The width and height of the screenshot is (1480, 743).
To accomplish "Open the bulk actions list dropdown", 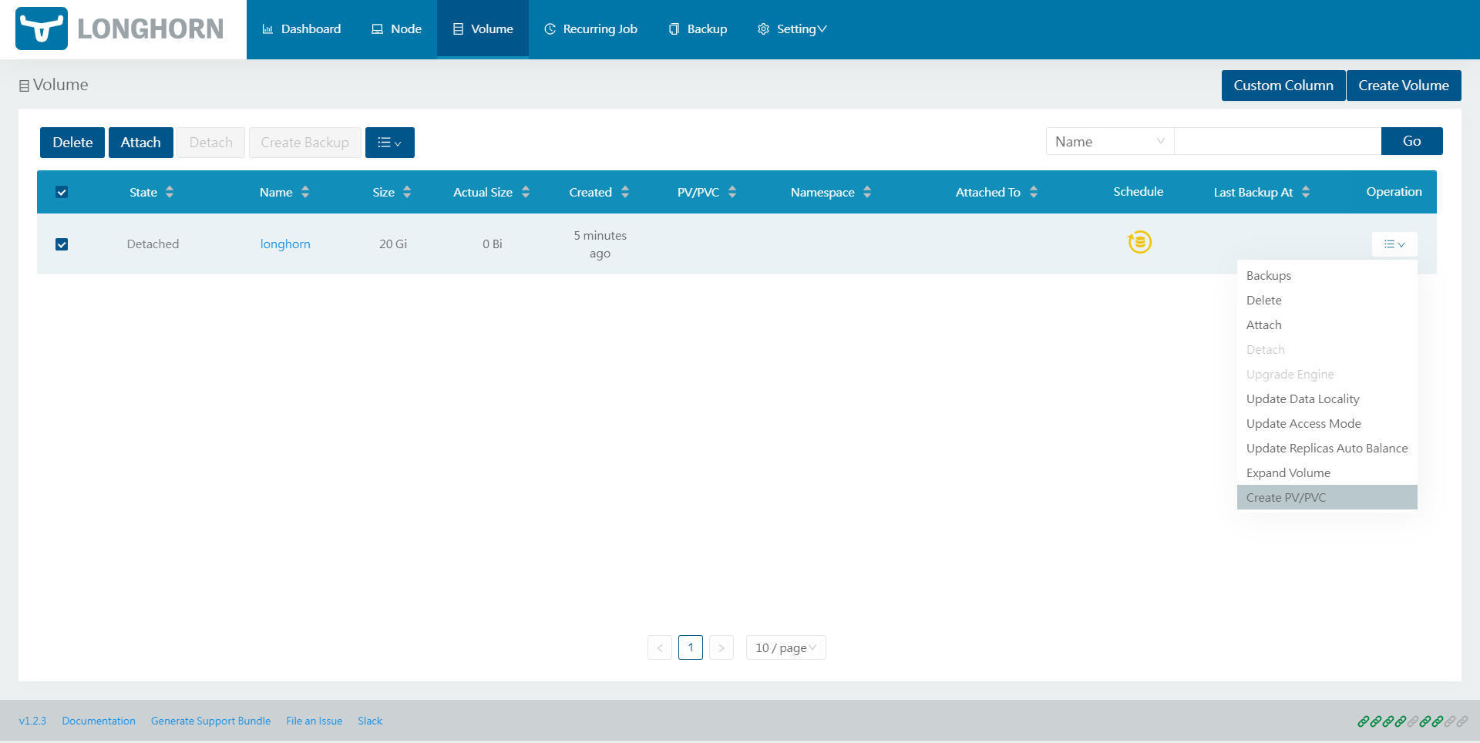I will (389, 143).
